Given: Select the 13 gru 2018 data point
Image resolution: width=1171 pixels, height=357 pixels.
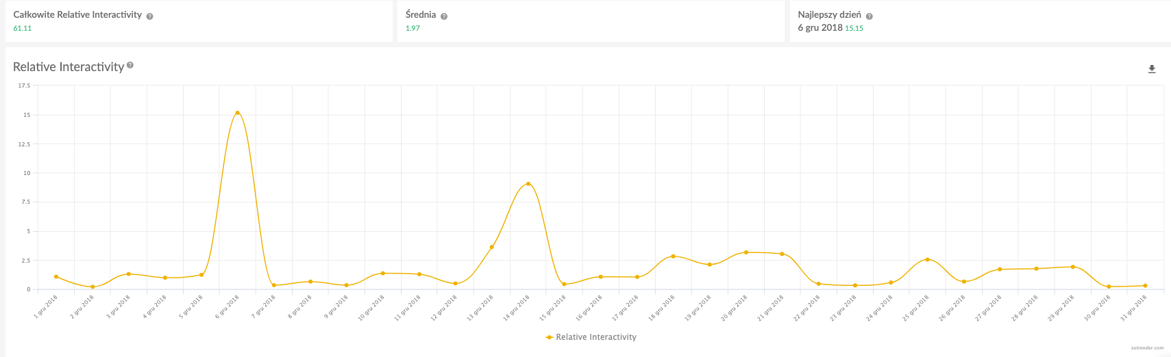Looking at the screenshot, I should pos(492,247).
